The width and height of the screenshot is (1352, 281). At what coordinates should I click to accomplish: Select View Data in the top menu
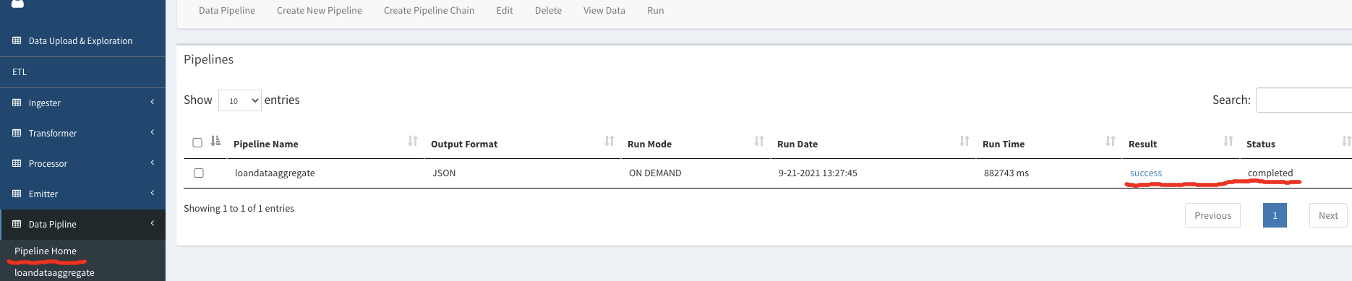point(604,10)
